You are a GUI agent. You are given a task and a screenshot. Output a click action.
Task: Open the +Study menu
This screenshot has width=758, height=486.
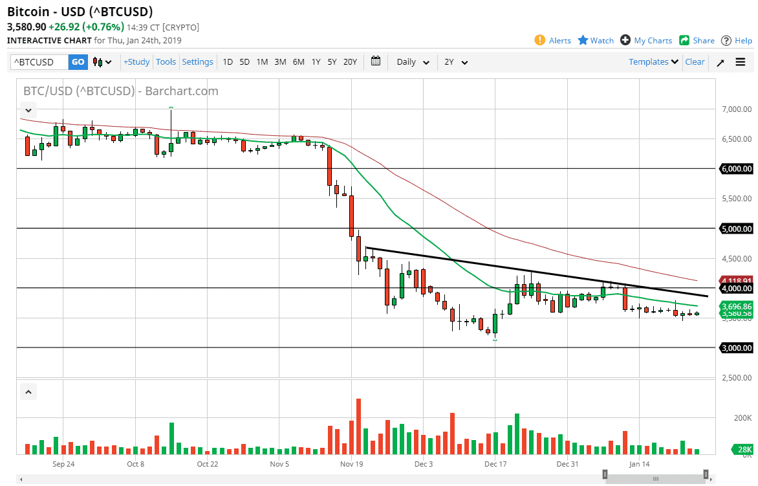(x=136, y=61)
